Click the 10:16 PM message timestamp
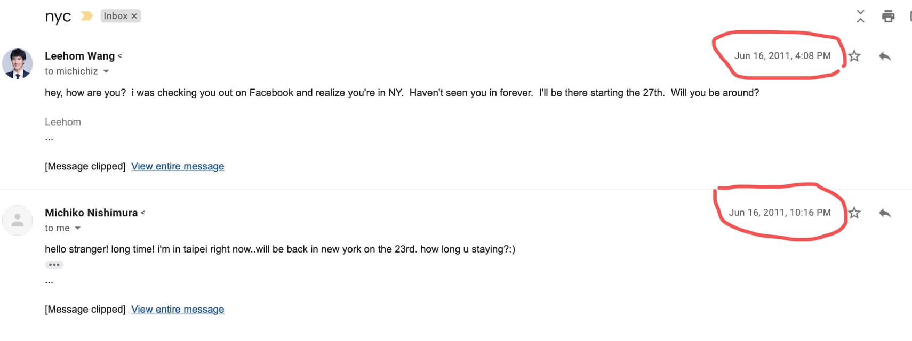 coord(780,213)
